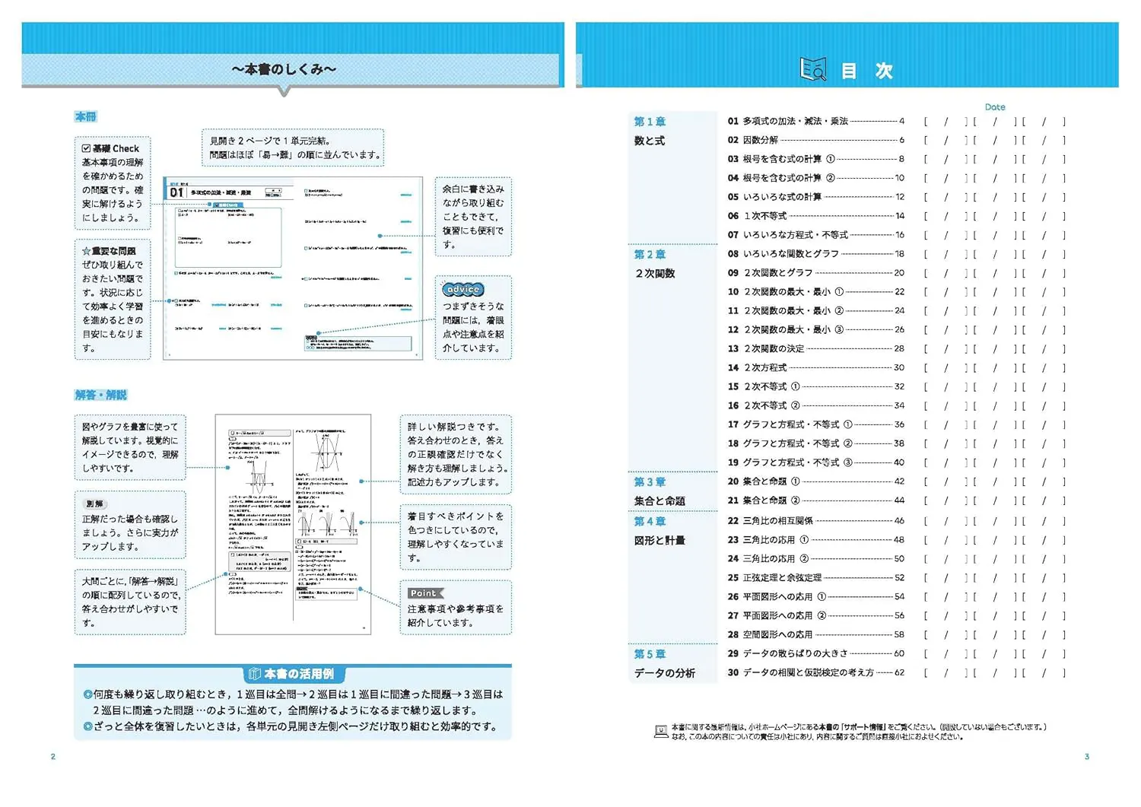Select entry 29 データの散らばりの大きさ

pos(815,653)
